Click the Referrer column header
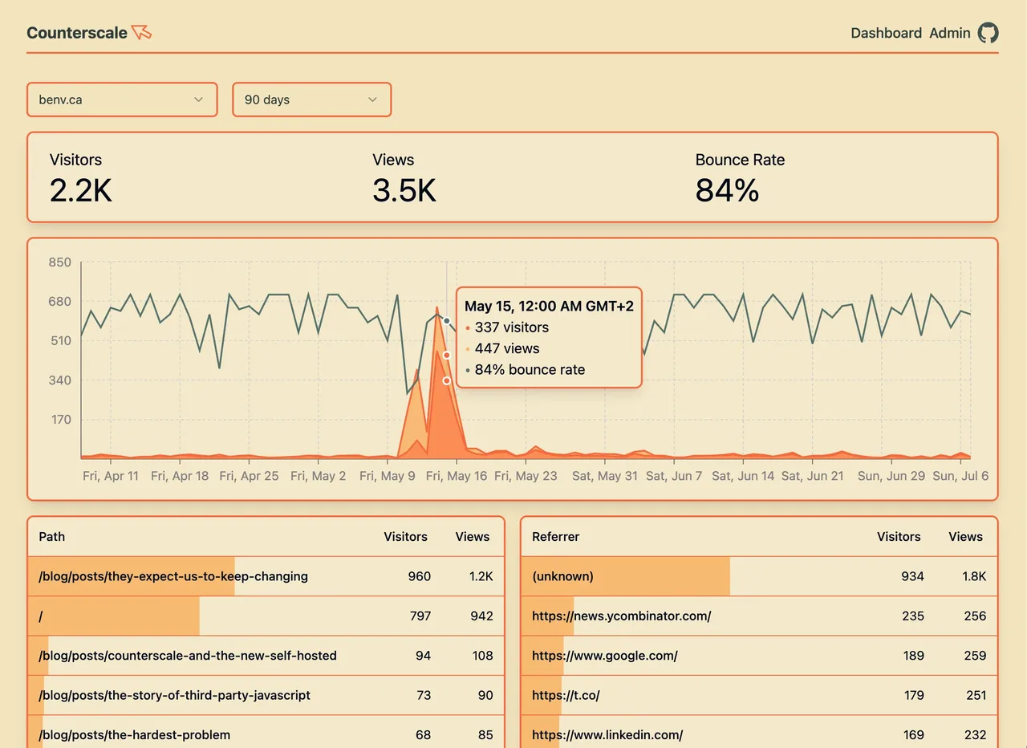This screenshot has height=748, width=1027. tap(555, 537)
